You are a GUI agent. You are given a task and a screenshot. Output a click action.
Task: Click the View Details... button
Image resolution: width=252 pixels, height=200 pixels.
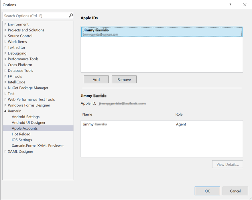pyautogui.click(x=227, y=164)
